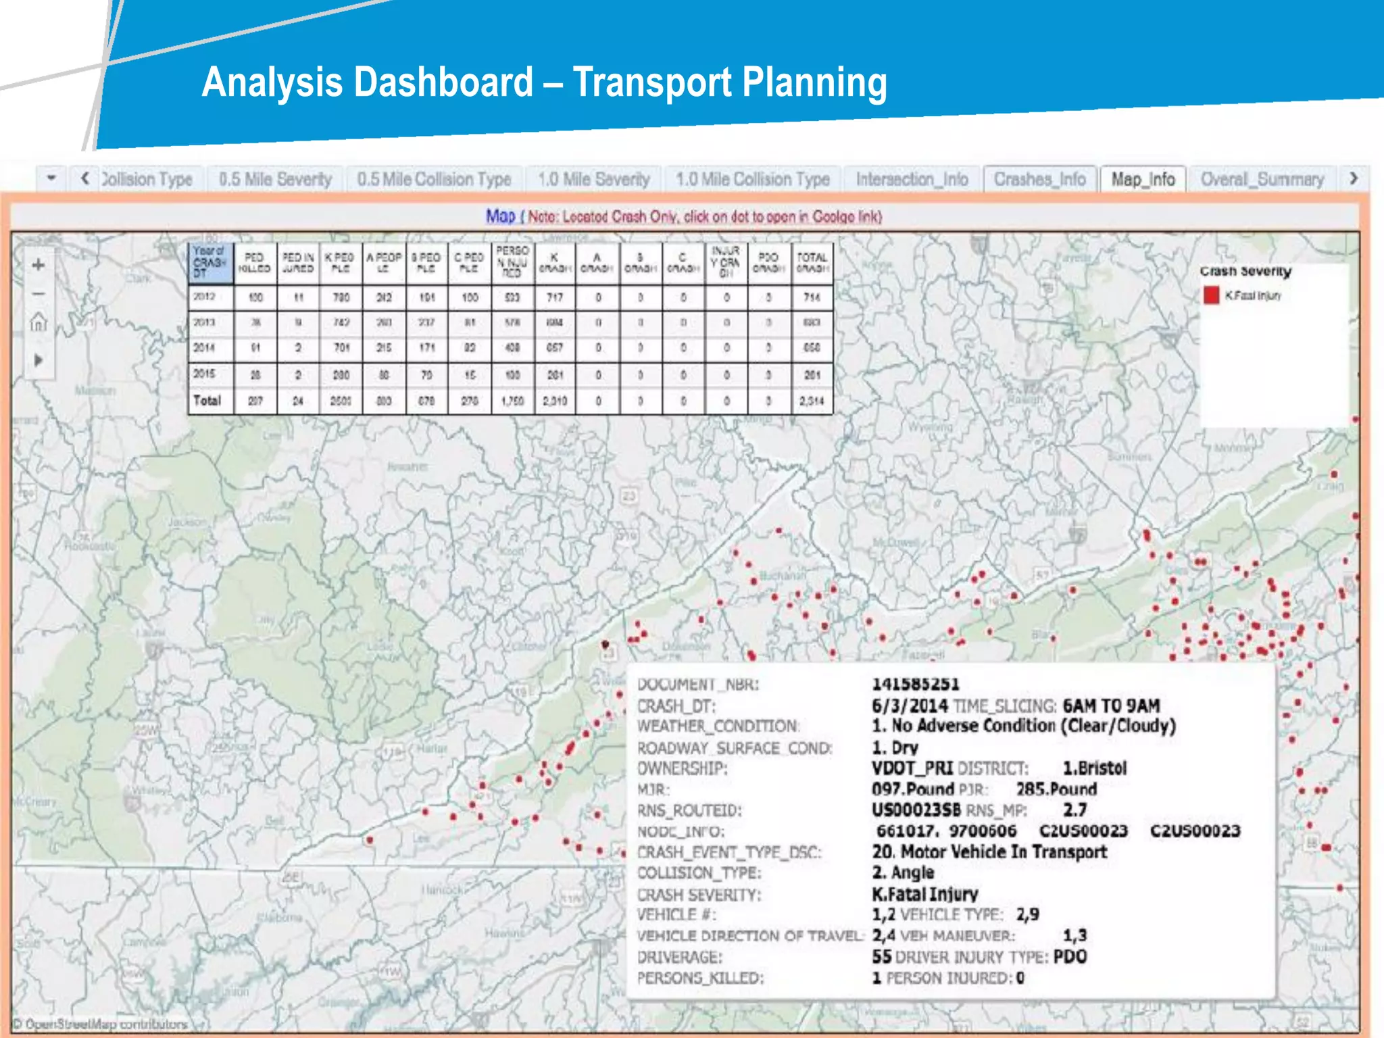Click US00023SB route ID value
Screen dimensions: 1384x1038
[916, 810]
